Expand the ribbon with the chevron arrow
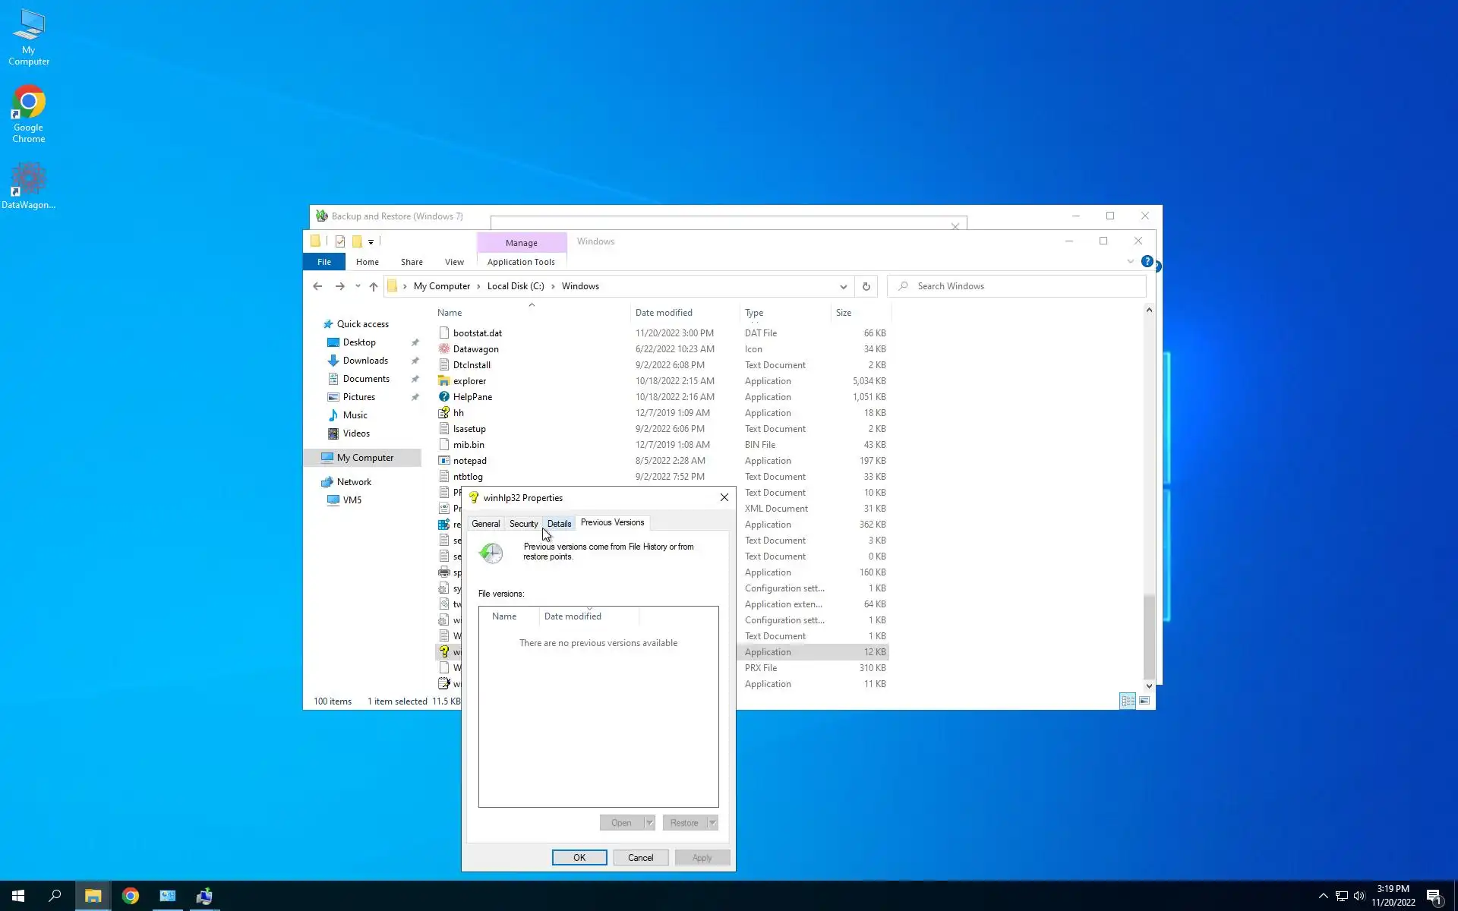Viewport: 1458px width, 911px height. (x=1130, y=261)
